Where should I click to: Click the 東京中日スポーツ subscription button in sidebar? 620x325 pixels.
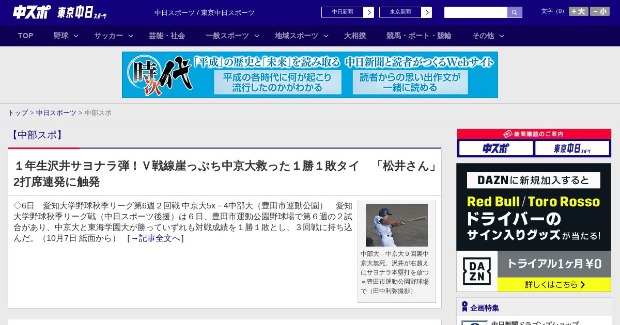point(572,149)
